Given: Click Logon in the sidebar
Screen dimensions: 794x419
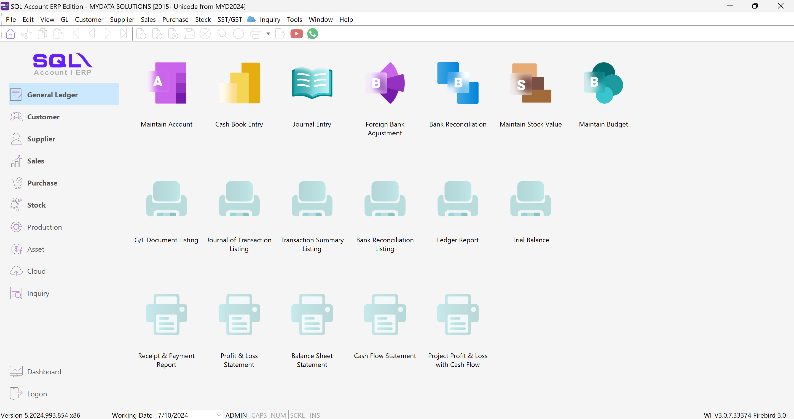Looking at the screenshot, I should [37, 394].
